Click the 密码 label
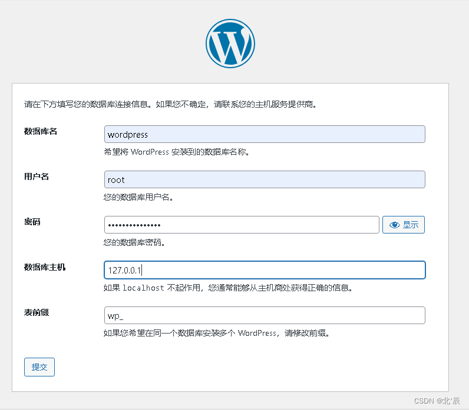The width and height of the screenshot is (469, 410). [32, 222]
